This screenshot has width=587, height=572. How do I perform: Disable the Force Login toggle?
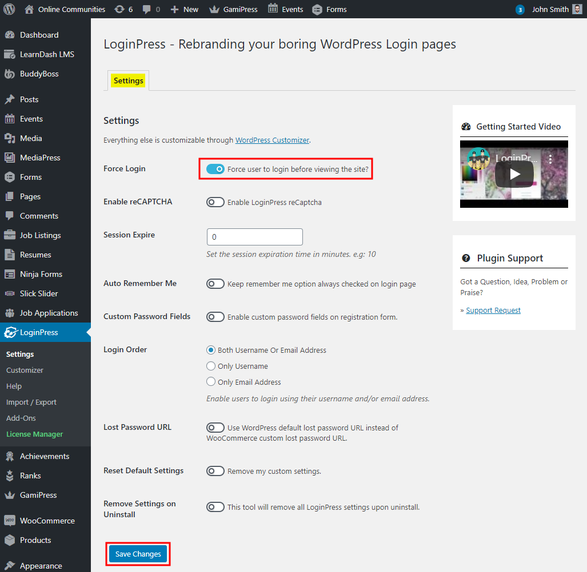tap(216, 169)
